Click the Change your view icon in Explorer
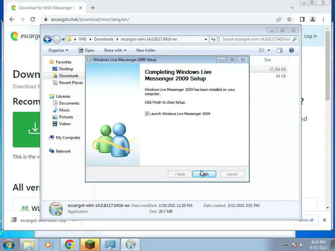 pos(261,50)
